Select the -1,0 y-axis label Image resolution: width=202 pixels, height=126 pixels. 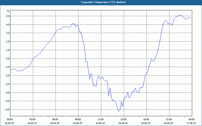pyautogui.click(x=7, y=67)
